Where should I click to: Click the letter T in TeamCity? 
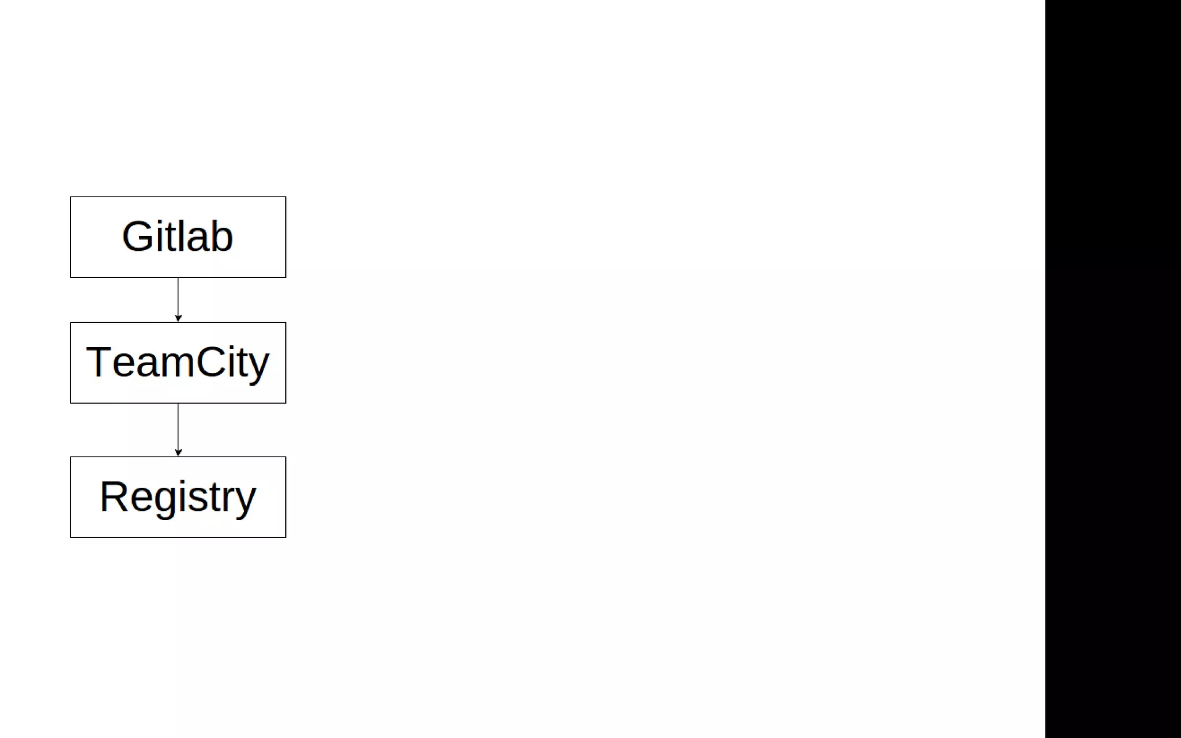click(x=99, y=362)
